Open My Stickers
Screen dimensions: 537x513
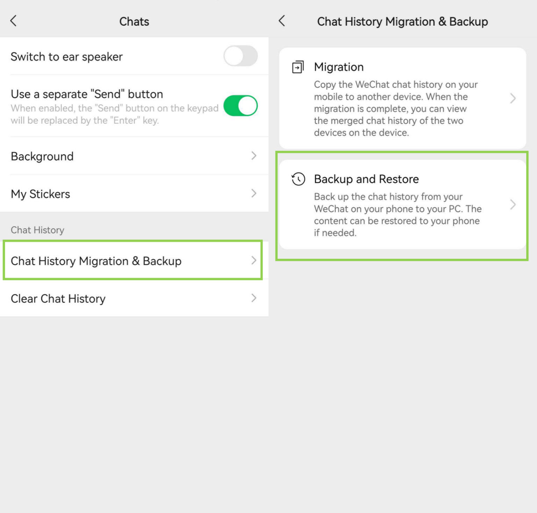click(40, 194)
